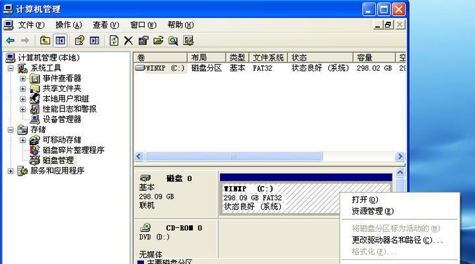Click the horizontal scrollbar right arrow
The width and height of the screenshot is (475, 264).
(x=400, y=156)
